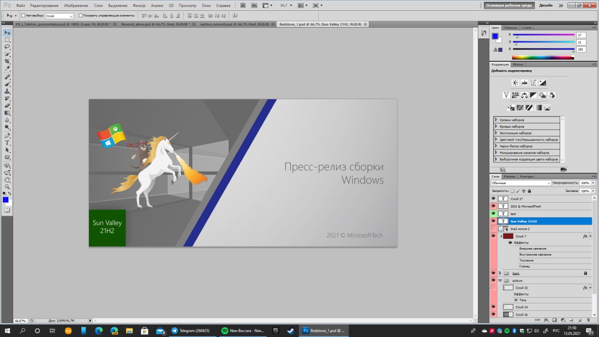Add Curves adjustment icon
This screenshot has height=337, width=599.
533,83
